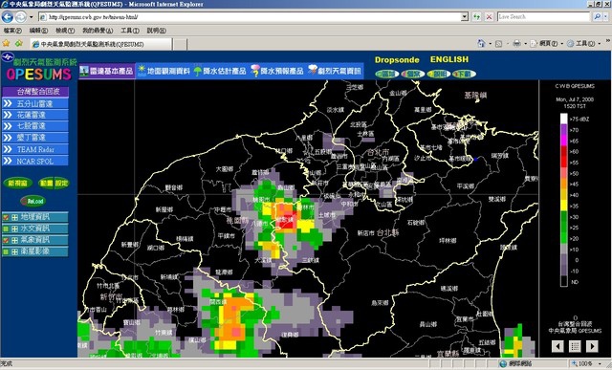Expand the 衛星影像 plus node
612x370 pixels.
pos(14,251)
